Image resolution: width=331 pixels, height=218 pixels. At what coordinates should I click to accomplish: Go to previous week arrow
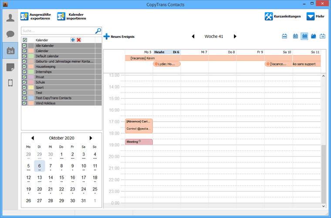193,36
